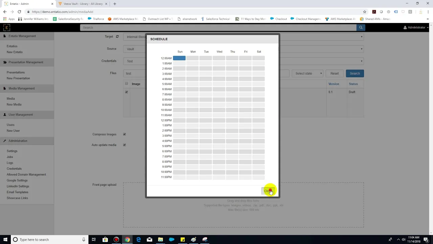Click the magnifier search icon in the top bar
Image resolution: width=433 pixels, height=244 pixels.
click(361, 27)
